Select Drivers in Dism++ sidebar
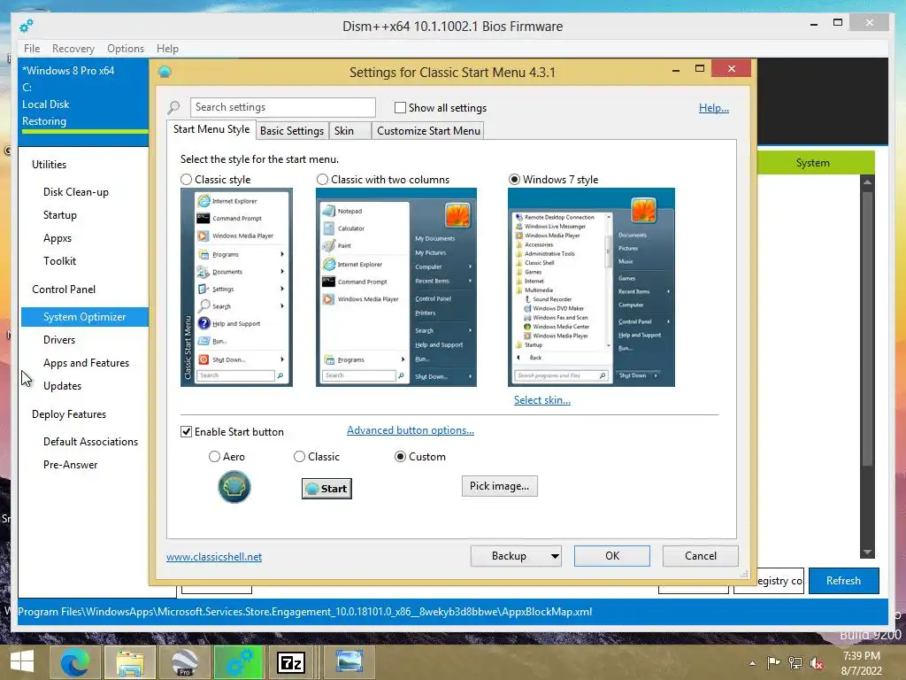This screenshot has width=906, height=680. [x=59, y=340]
